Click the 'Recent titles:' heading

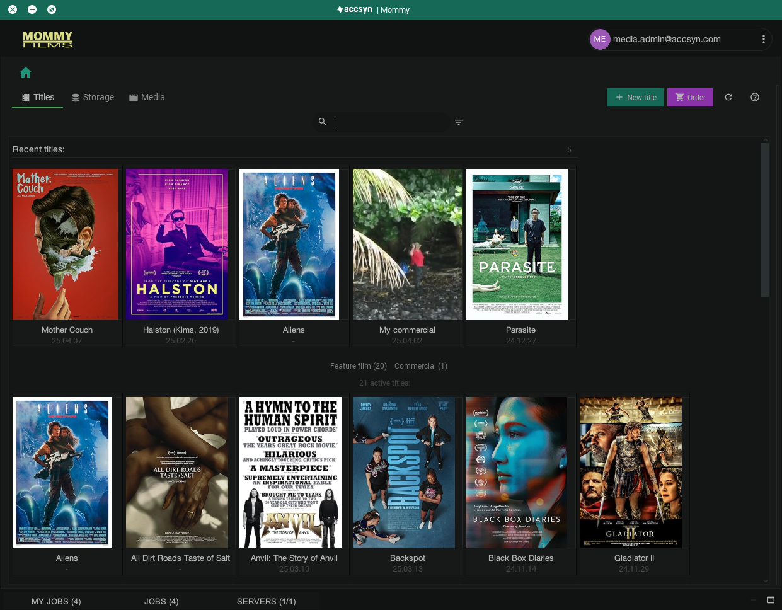38,150
